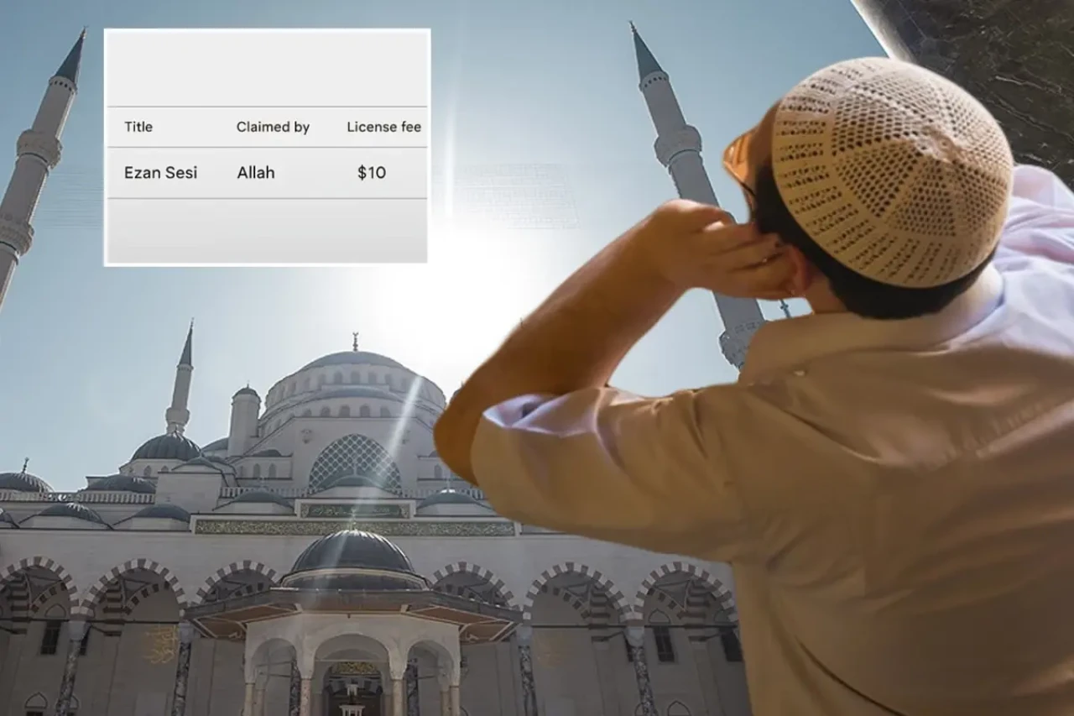The image size is (1074, 716).
Task: Click the $10 license fee value
Action: (371, 173)
